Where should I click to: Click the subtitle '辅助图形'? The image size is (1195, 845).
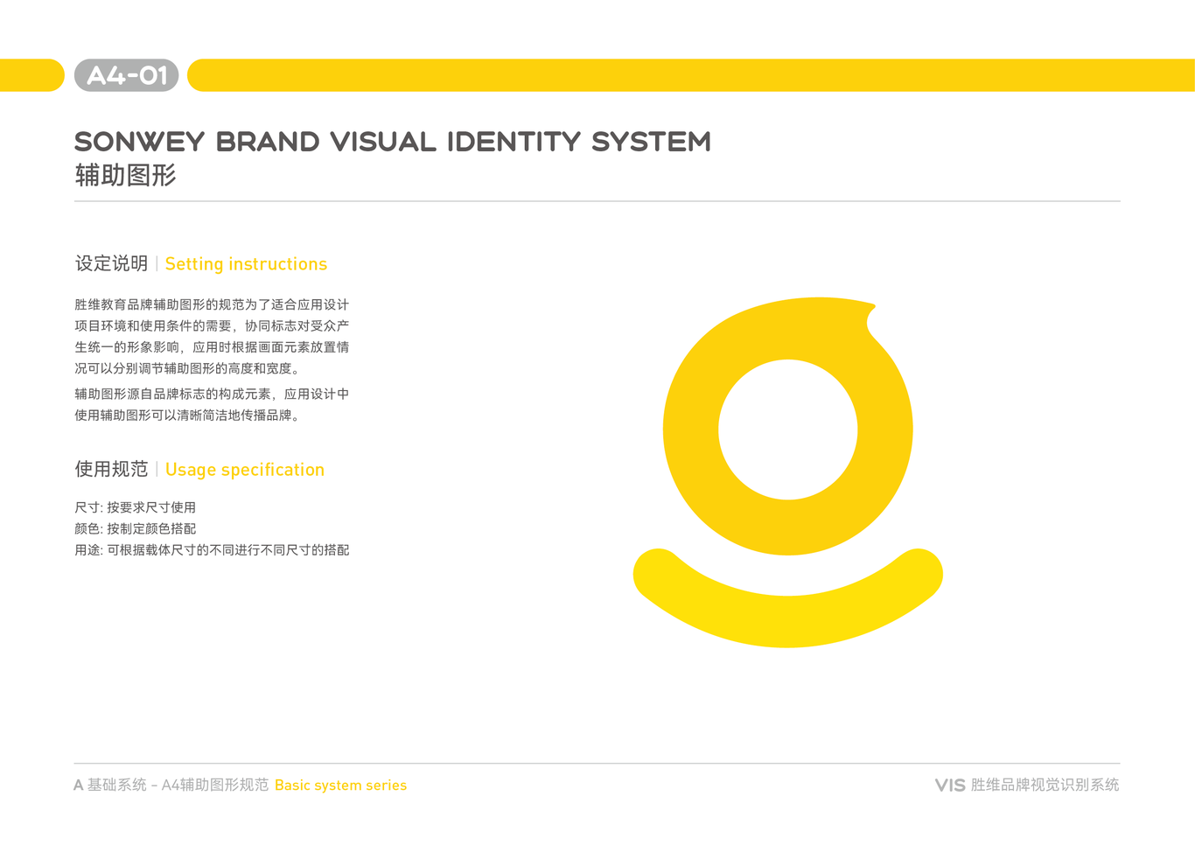tap(125, 176)
